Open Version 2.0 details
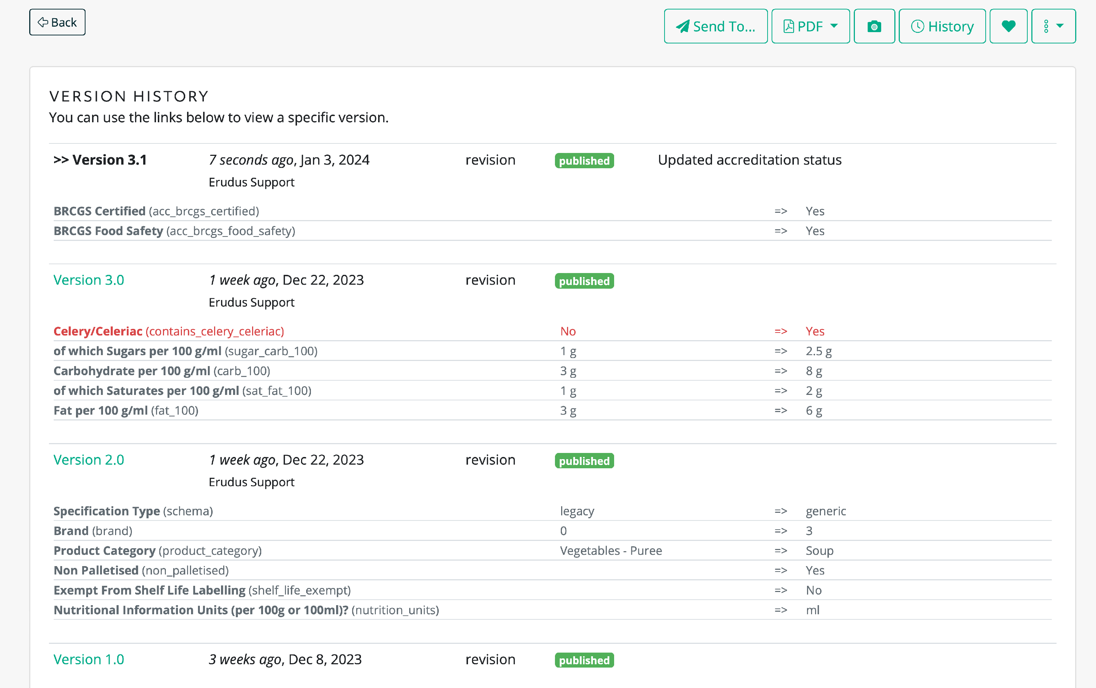The height and width of the screenshot is (688, 1096). (88, 460)
